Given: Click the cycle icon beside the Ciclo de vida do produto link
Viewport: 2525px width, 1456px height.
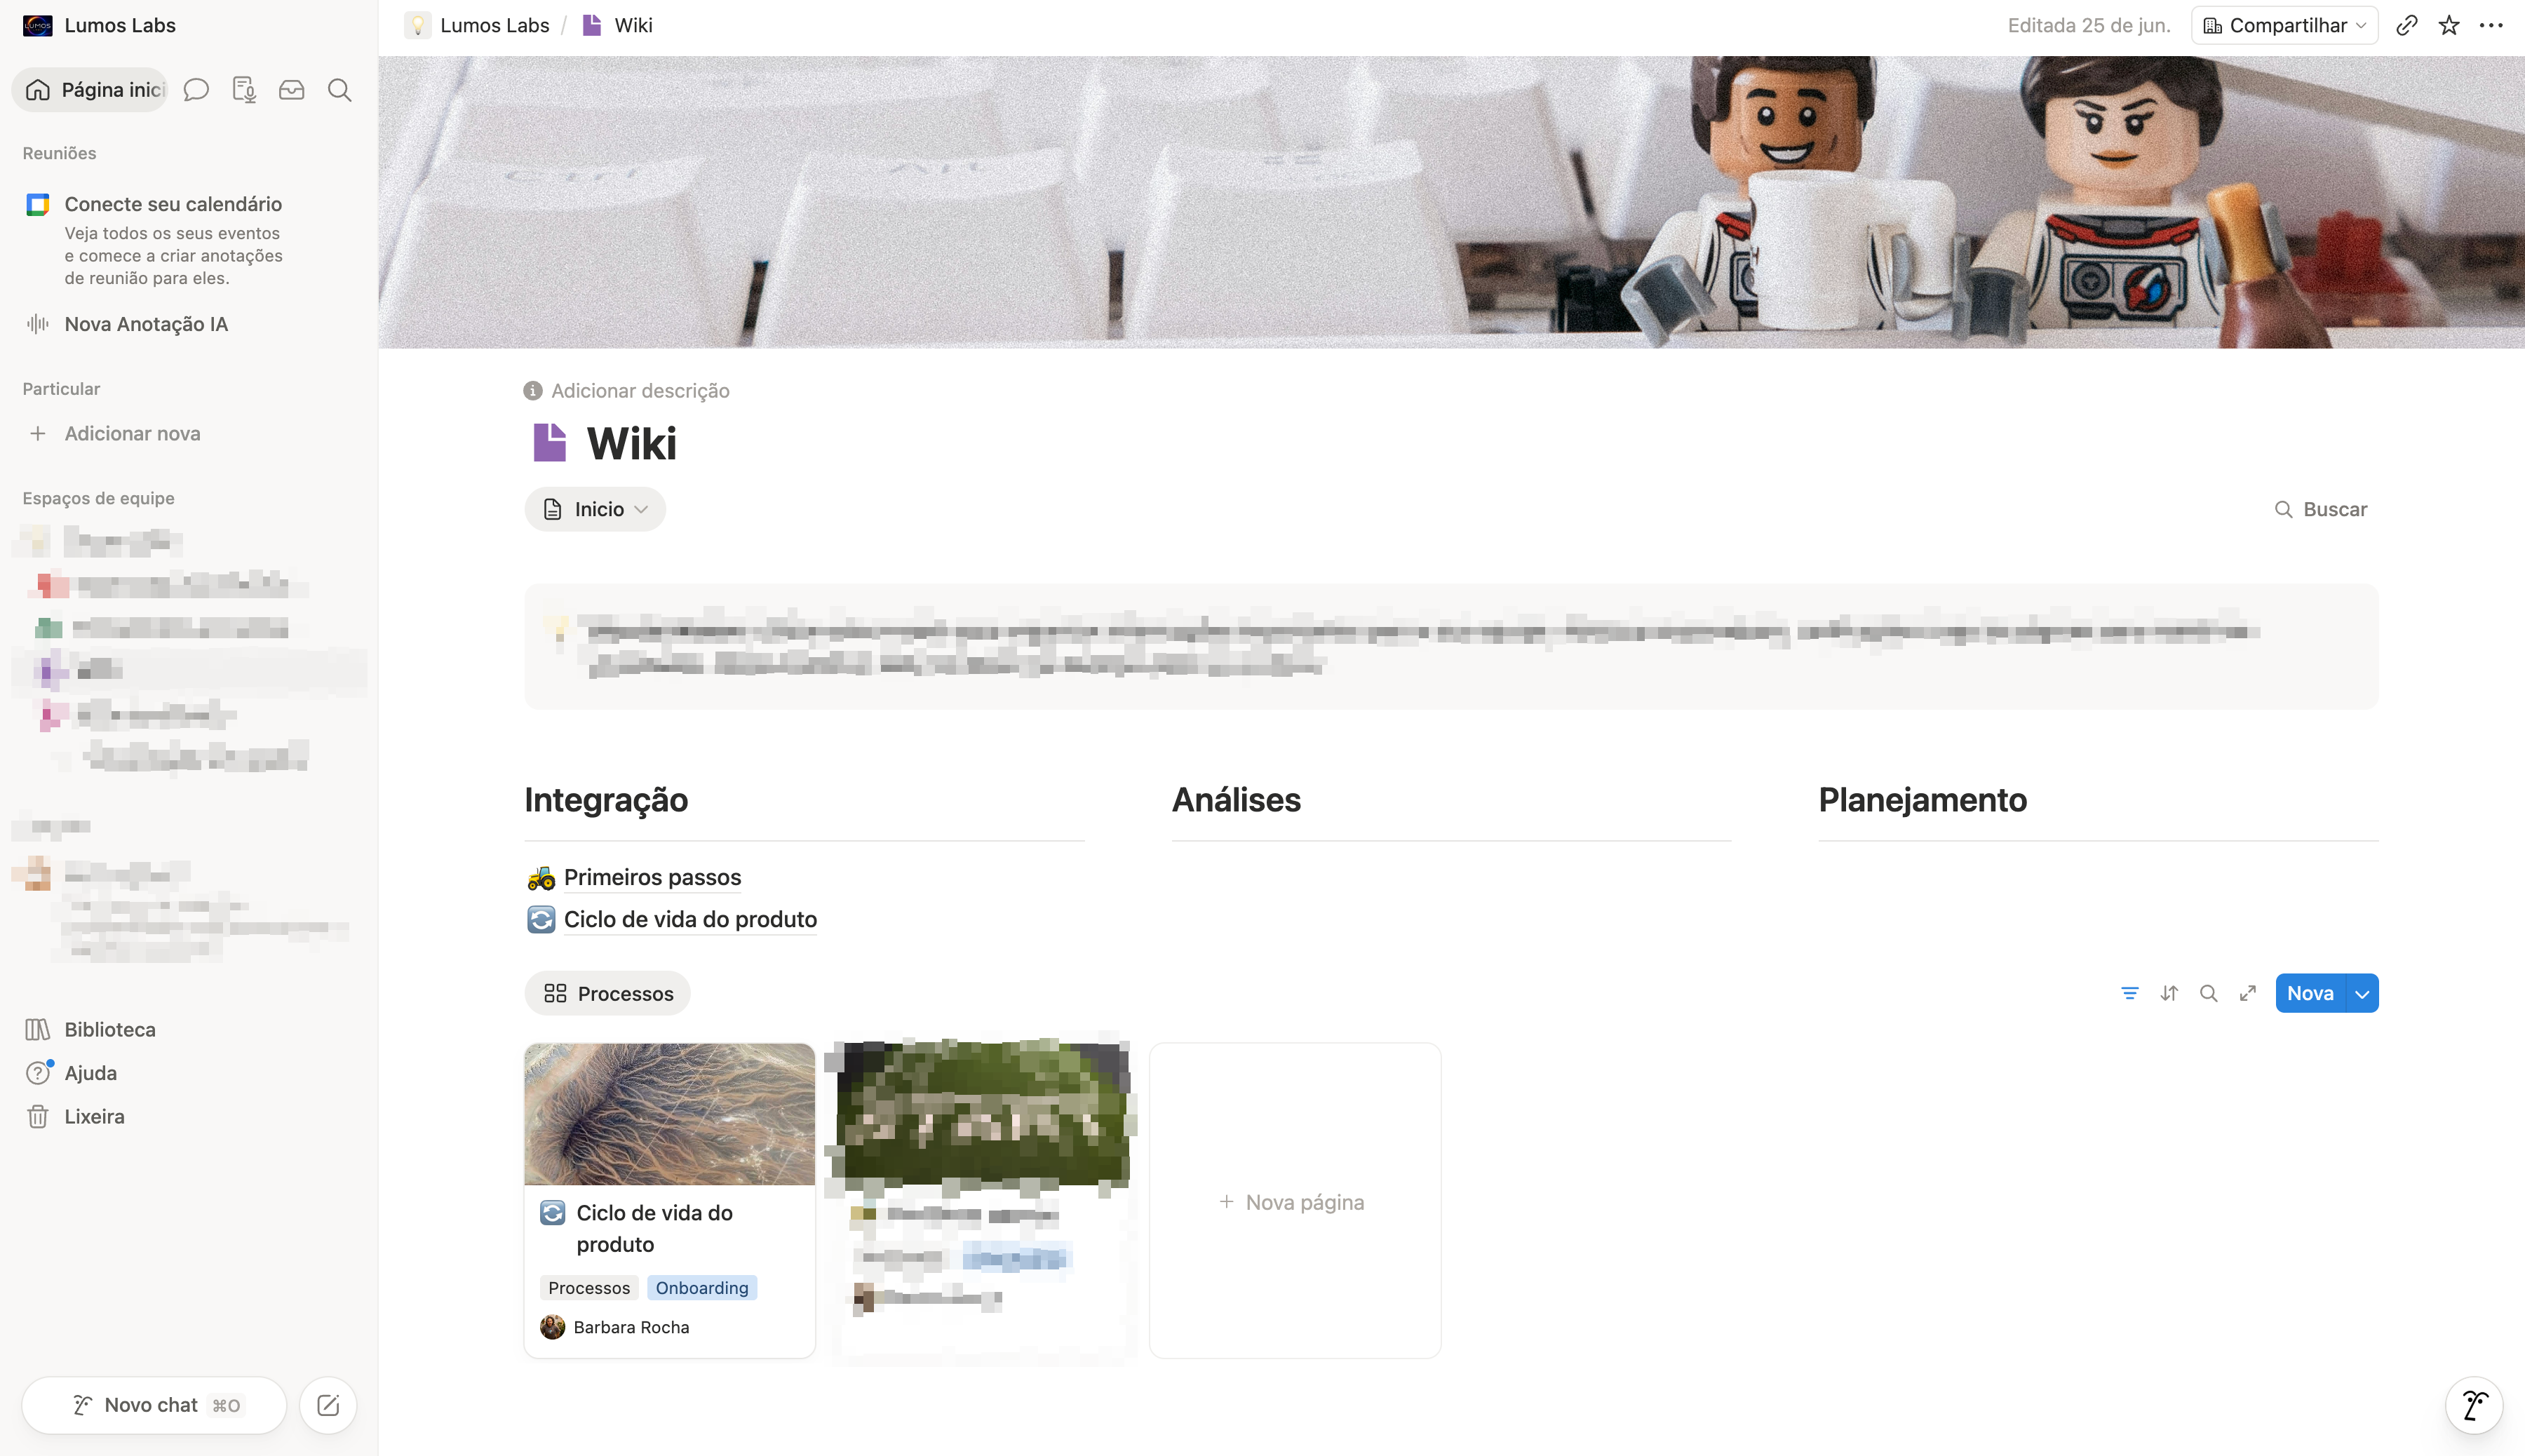Looking at the screenshot, I should [541, 919].
